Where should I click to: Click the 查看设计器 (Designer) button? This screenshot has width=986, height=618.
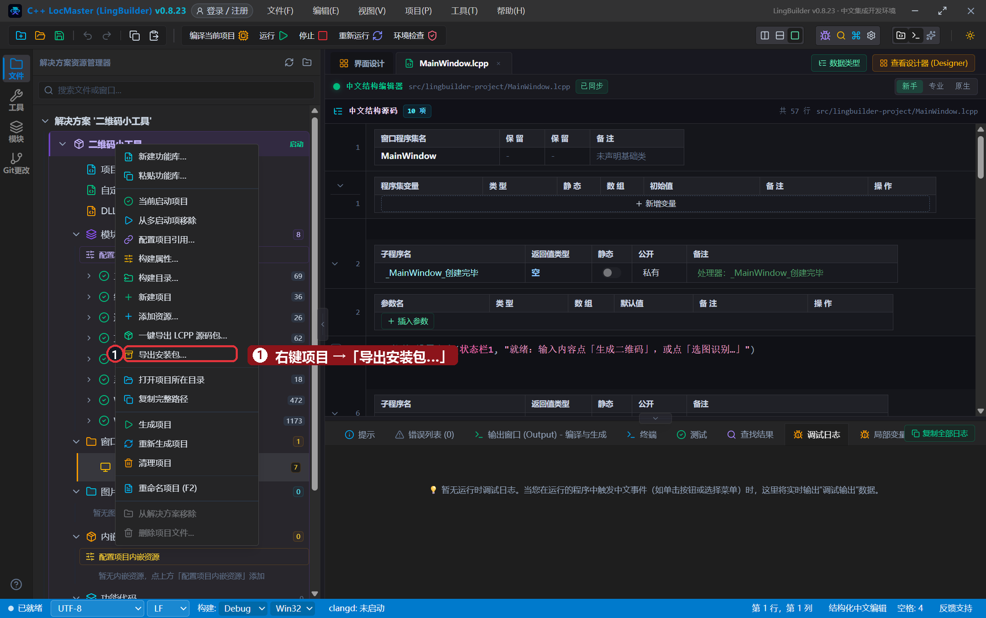point(923,63)
